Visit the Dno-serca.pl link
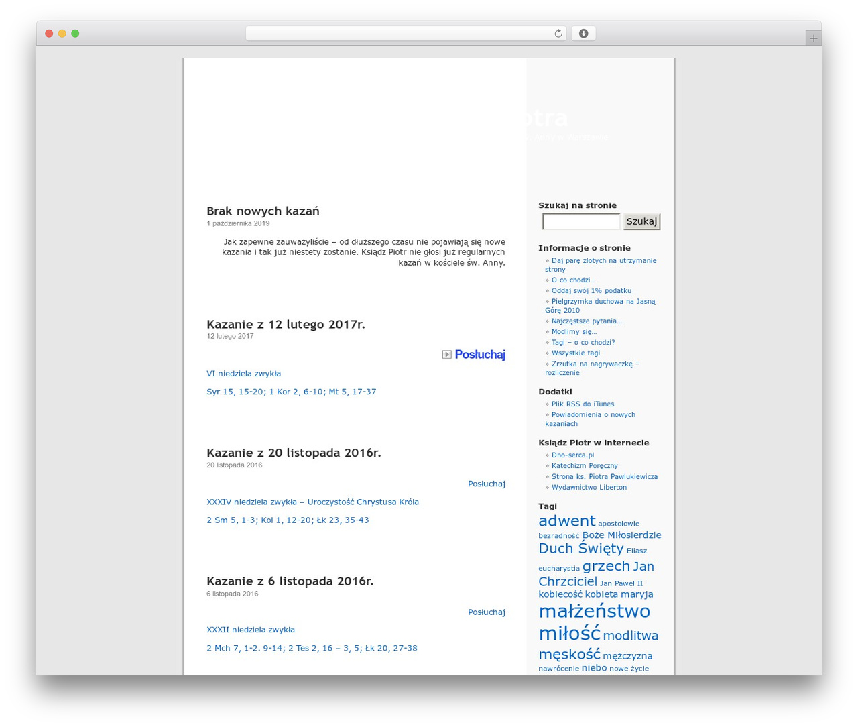858x727 pixels. (572, 455)
